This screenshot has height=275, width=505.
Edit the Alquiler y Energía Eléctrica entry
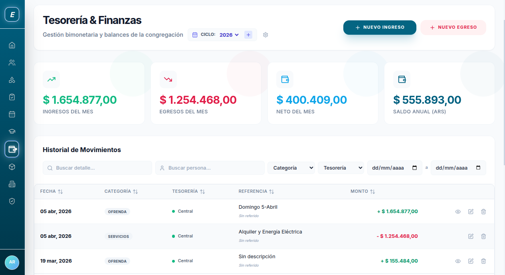[x=471, y=236]
